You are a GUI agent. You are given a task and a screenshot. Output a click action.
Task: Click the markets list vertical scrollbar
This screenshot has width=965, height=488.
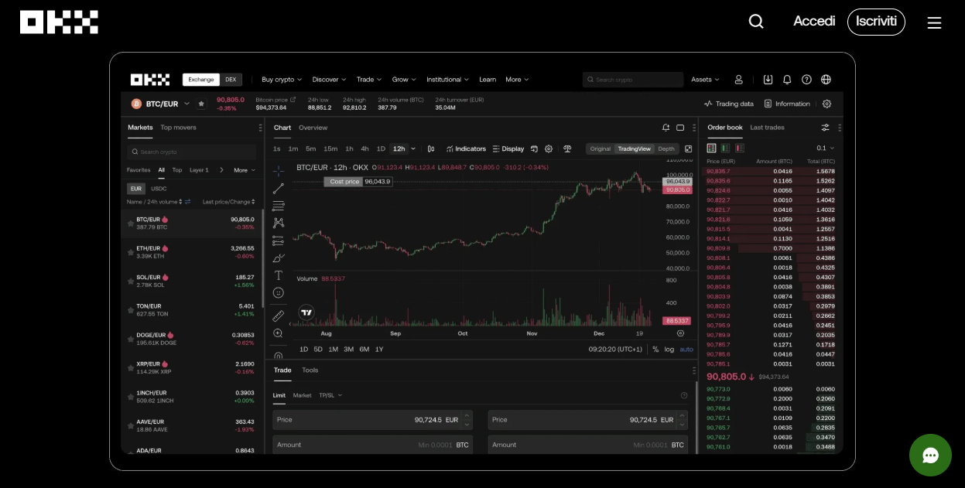[263, 257]
